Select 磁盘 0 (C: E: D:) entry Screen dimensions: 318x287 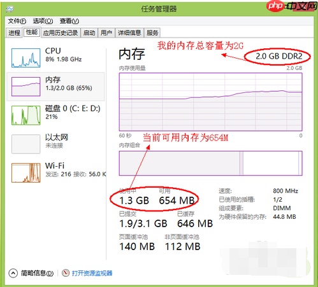pos(56,115)
